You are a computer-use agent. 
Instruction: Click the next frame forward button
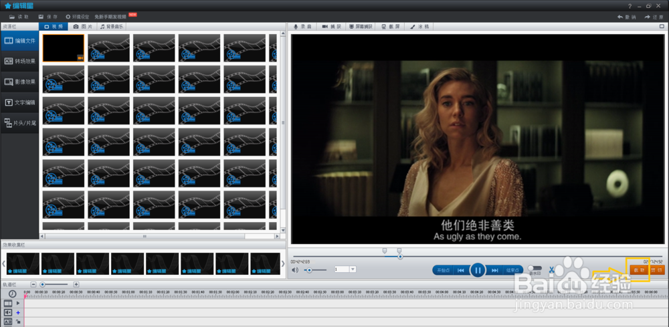pos(495,270)
